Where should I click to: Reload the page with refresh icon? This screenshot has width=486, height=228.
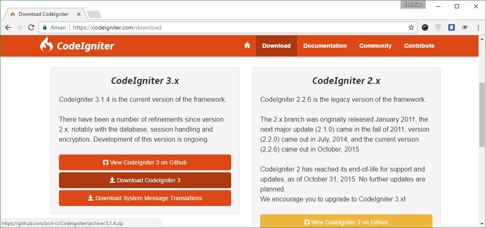[31, 27]
